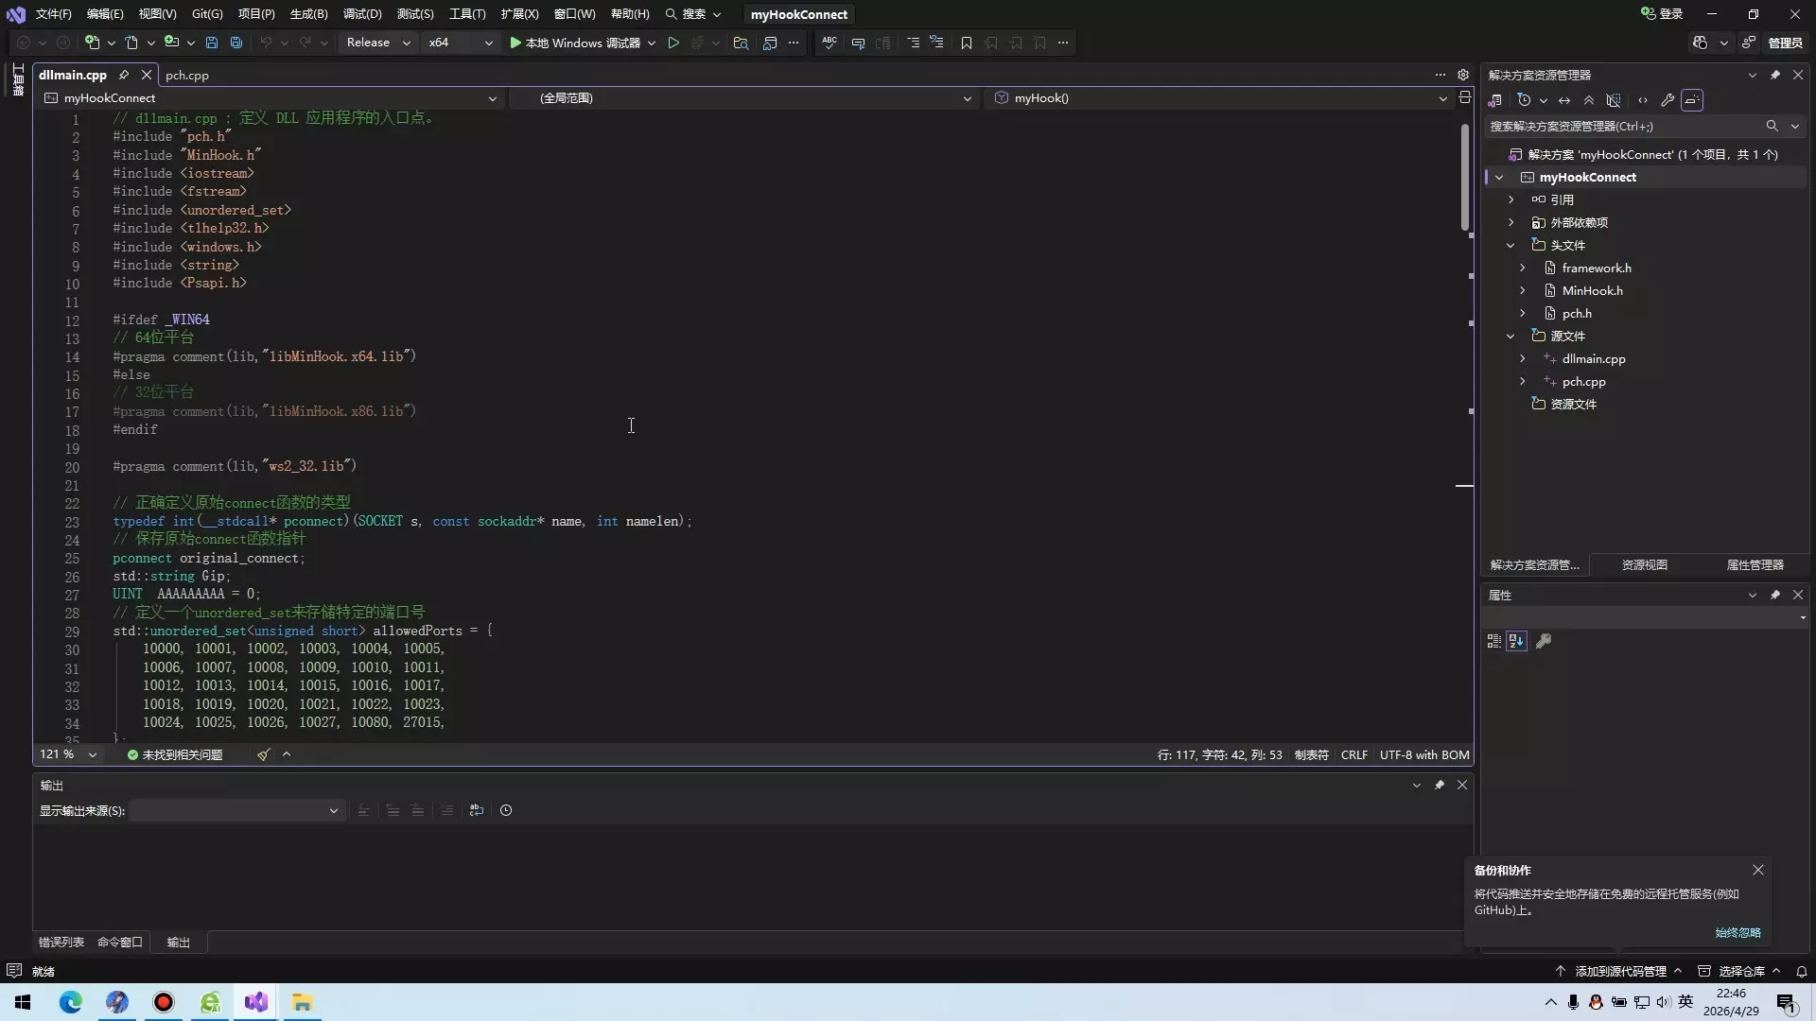Open the 调试(D) menu
The height and width of the screenshot is (1021, 1816).
(x=362, y=14)
